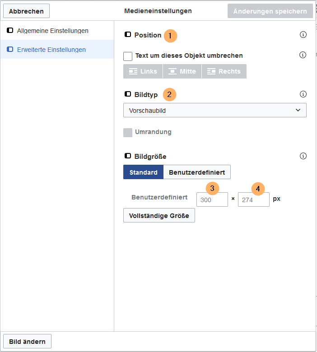Click the Abbrechen button

(26, 11)
